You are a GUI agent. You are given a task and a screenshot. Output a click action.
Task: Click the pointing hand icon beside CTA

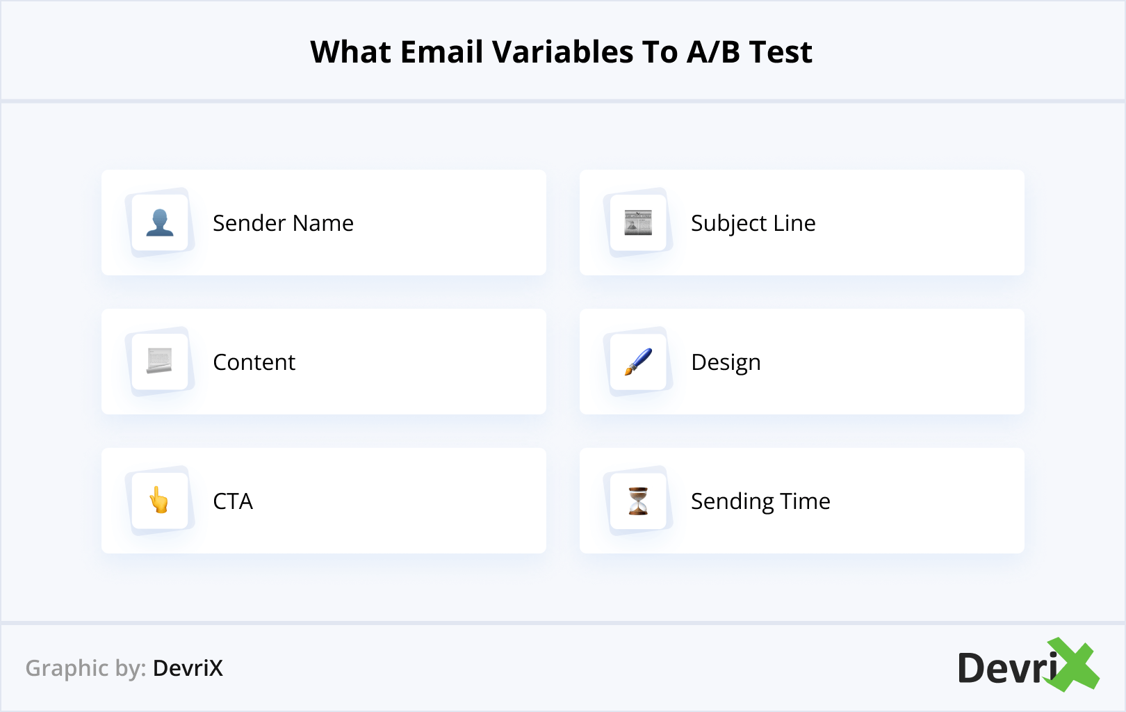[x=160, y=501]
